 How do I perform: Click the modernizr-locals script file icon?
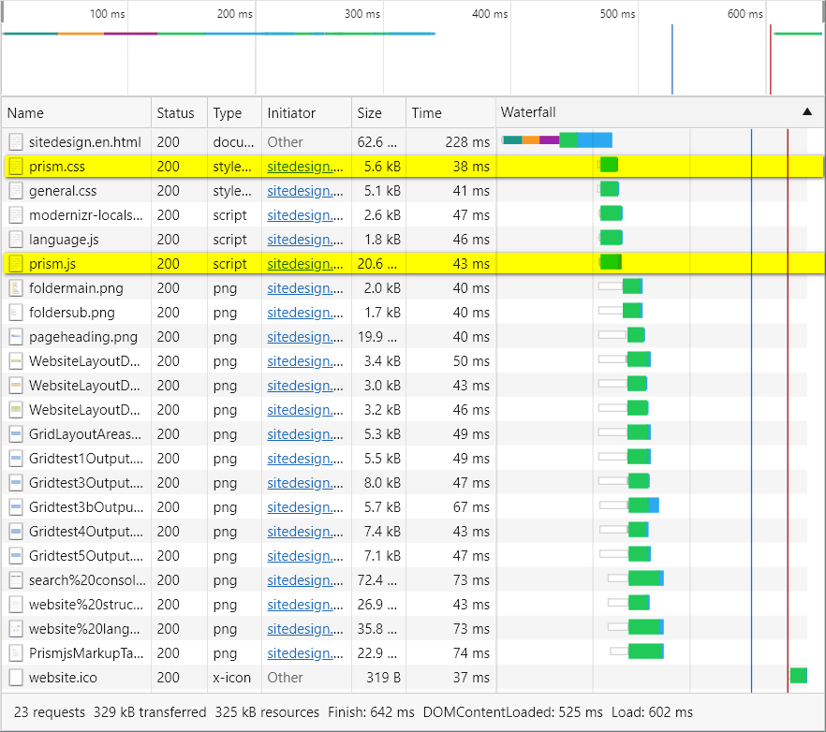coord(16,215)
